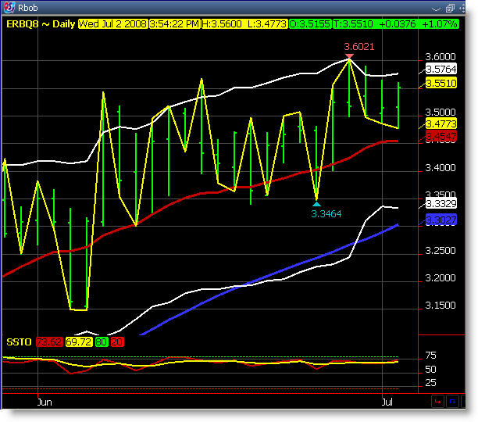The width and height of the screenshot is (478, 422).
Task: Click the SSTO indicator label
Action: click(x=19, y=342)
